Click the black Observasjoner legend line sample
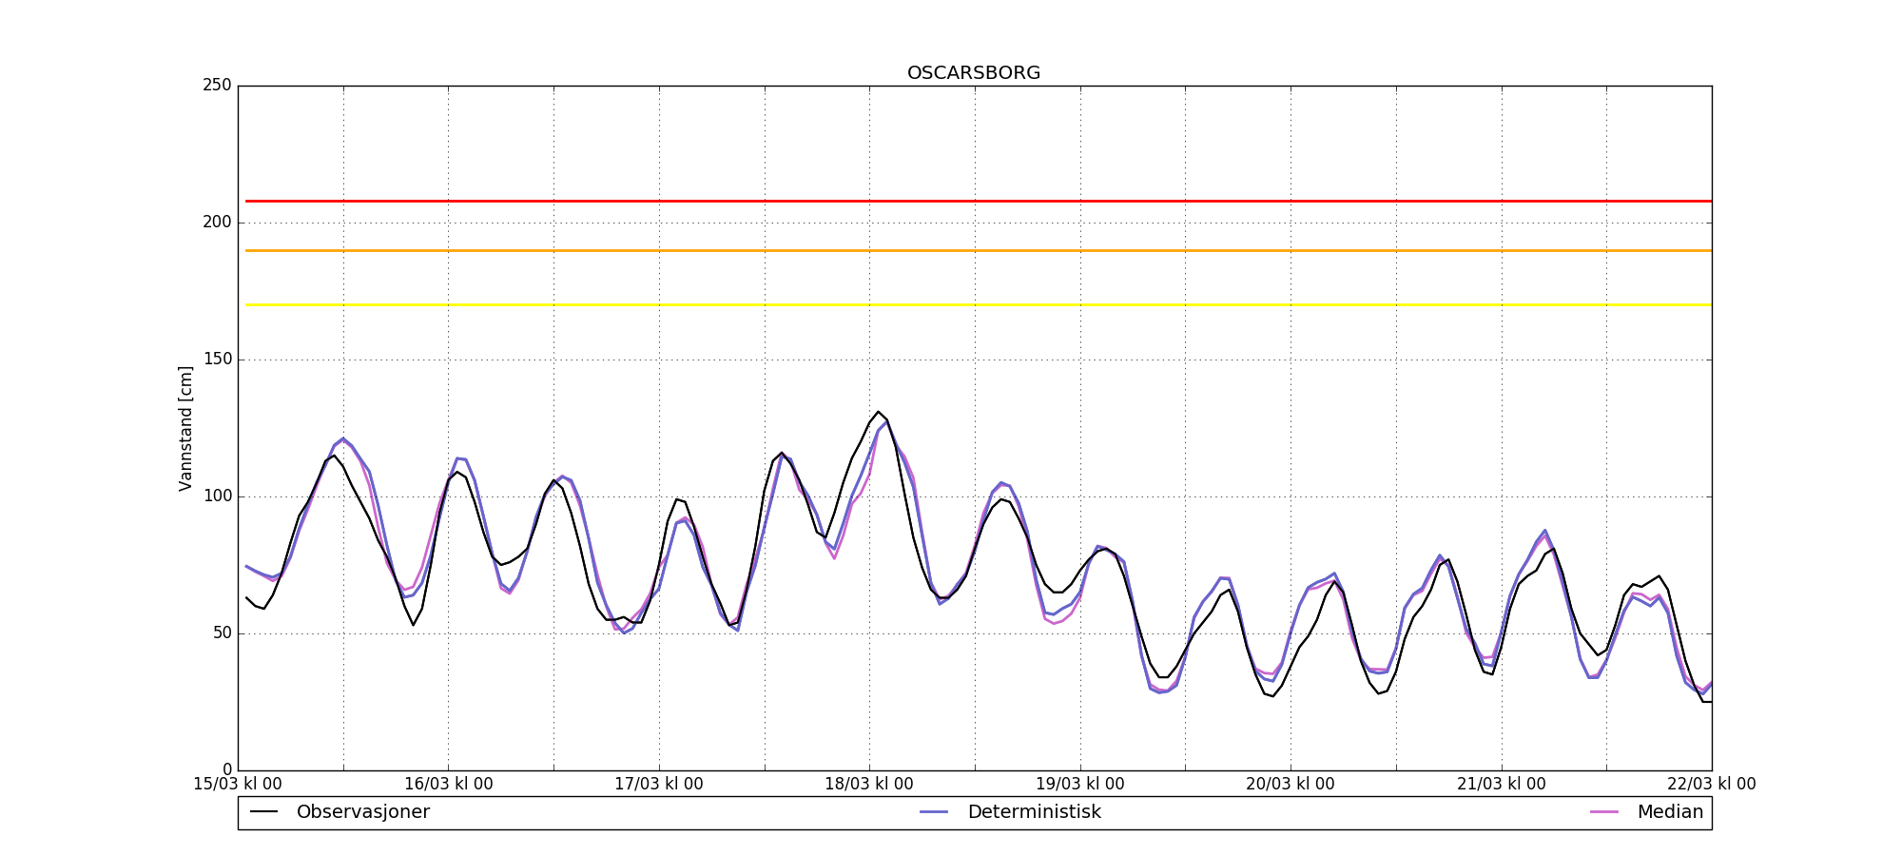 coord(263,812)
